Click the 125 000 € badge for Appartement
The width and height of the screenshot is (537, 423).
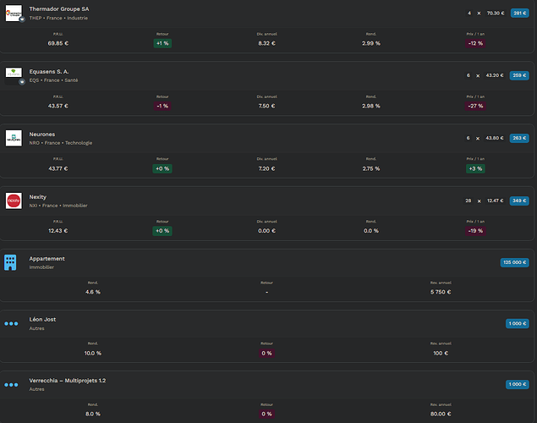pyautogui.click(x=515, y=262)
